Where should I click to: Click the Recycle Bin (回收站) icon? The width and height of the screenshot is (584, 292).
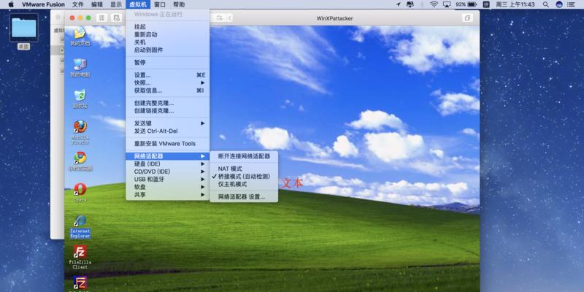80,96
